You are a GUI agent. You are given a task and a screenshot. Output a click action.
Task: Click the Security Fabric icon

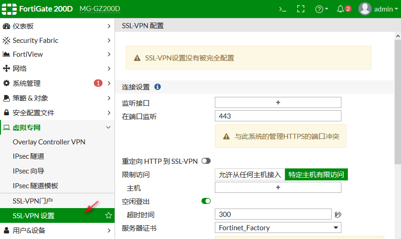coord(6,40)
